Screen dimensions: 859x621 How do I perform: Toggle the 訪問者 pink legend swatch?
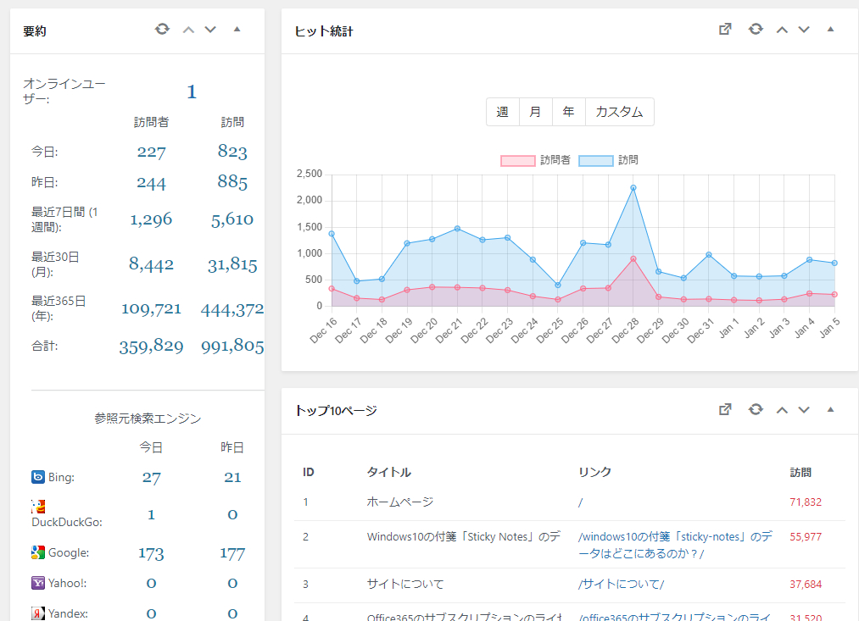coord(518,161)
